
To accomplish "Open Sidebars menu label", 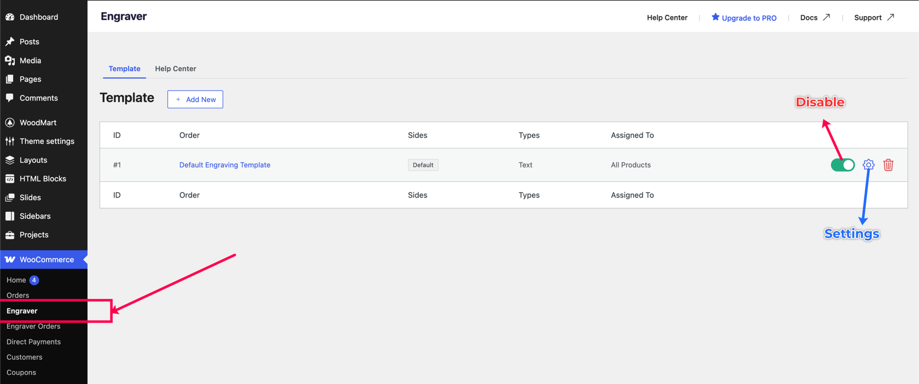I will pos(35,216).
